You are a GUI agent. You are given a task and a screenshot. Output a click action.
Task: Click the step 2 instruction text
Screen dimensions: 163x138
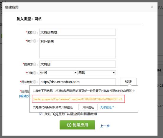(x=53, y=107)
